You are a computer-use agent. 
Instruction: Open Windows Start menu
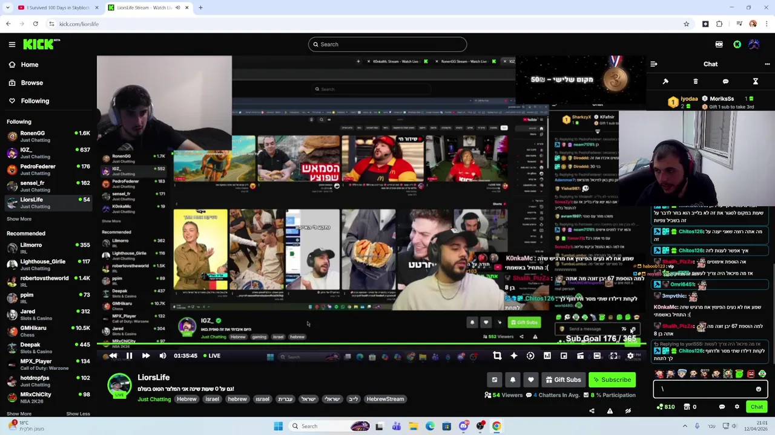click(x=279, y=426)
